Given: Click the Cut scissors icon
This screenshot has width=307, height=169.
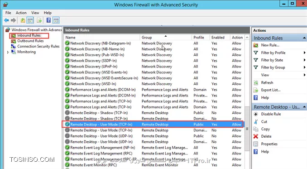Looking at the screenshot, I should coord(256,121).
